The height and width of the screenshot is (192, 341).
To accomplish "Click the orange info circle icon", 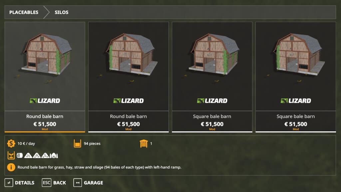I will tap(11, 167).
